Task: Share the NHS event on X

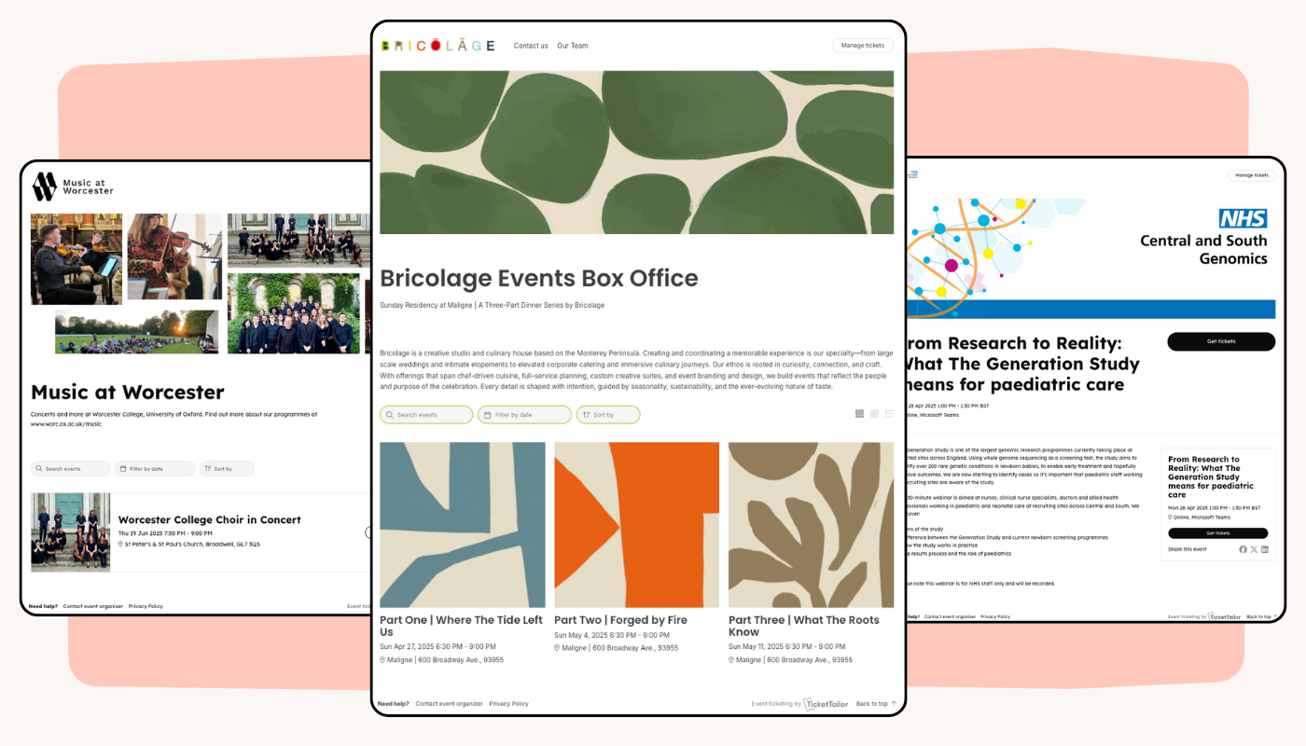Action: click(x=1253, y=548)
